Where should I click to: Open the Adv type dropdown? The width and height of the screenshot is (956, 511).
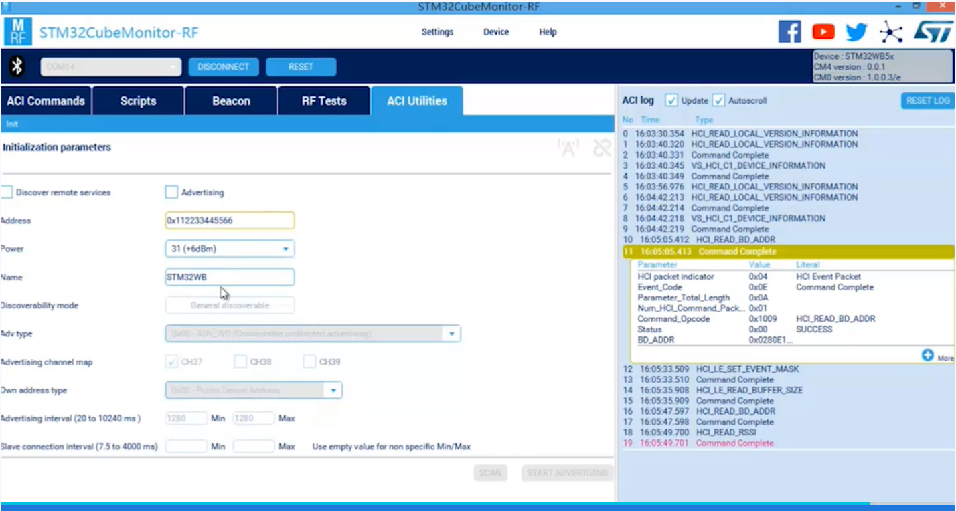tap(313, 334)
